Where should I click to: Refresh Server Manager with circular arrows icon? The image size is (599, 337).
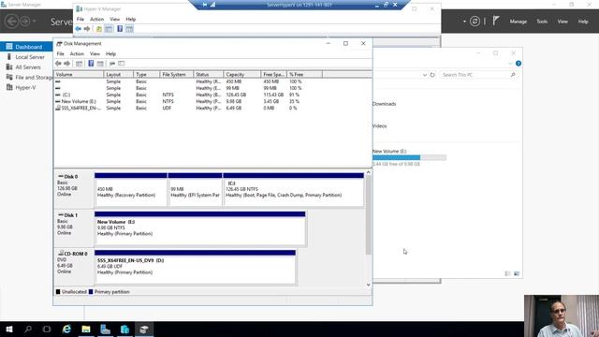(x=475, y=22)
